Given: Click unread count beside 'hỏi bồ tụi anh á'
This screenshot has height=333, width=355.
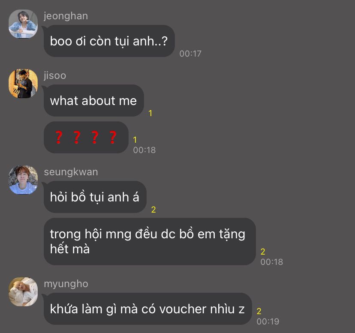Looking at the screenshot, I should pyautogui.click(x=153, y=210).
